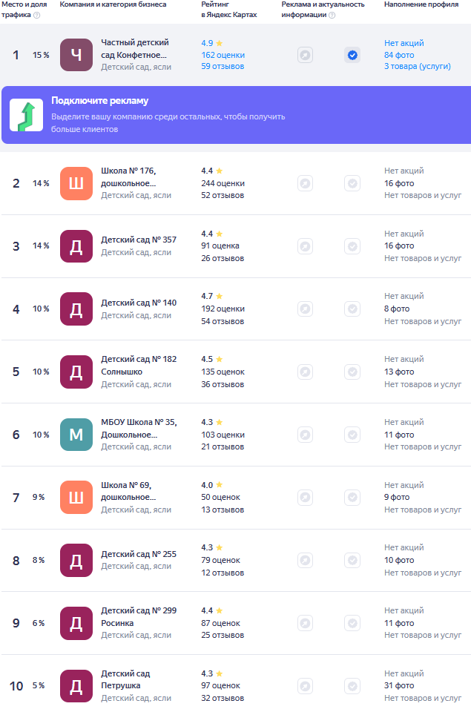Image resolution: width=471 pixels, height=712 pixels.
Task: Open the '84 фото' link
Action: (399, 55)
